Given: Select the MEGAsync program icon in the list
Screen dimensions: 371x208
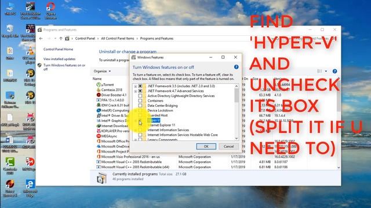Looking at the screenshot, I should point(99,136).
